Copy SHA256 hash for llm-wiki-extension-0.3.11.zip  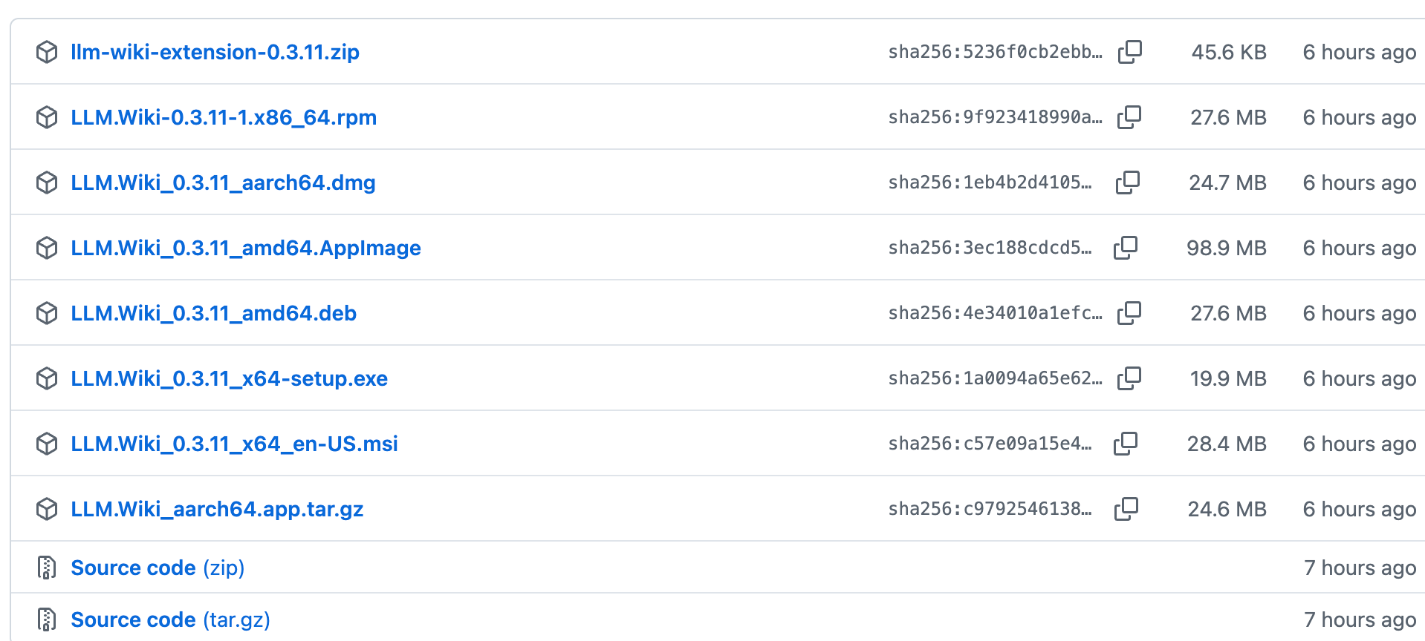click(x=1129, y=52)
